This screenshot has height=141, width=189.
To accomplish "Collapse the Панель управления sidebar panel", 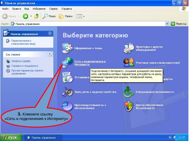I will coord(50,34).
